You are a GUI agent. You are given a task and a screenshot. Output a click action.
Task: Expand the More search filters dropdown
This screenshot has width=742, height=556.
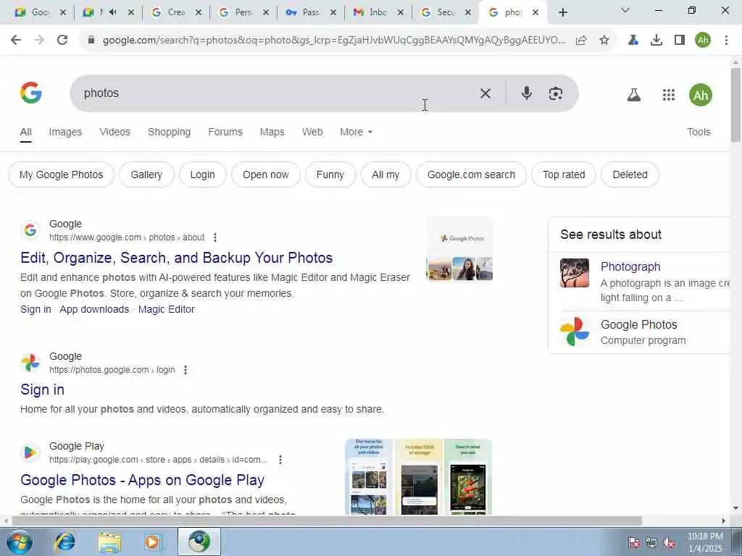(356, 132)
